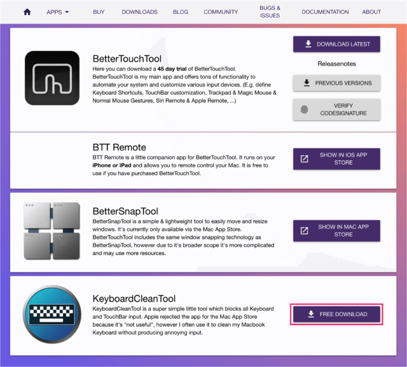Click the KeyboardCleanTool heading

pos(134,299)
